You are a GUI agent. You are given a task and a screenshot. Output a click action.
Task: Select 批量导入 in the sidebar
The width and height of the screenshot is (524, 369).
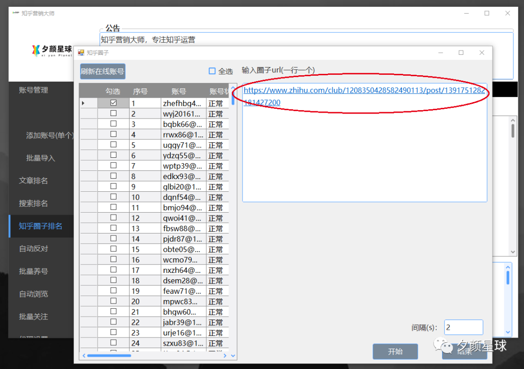pyautogui.click(x=40, y=158)
